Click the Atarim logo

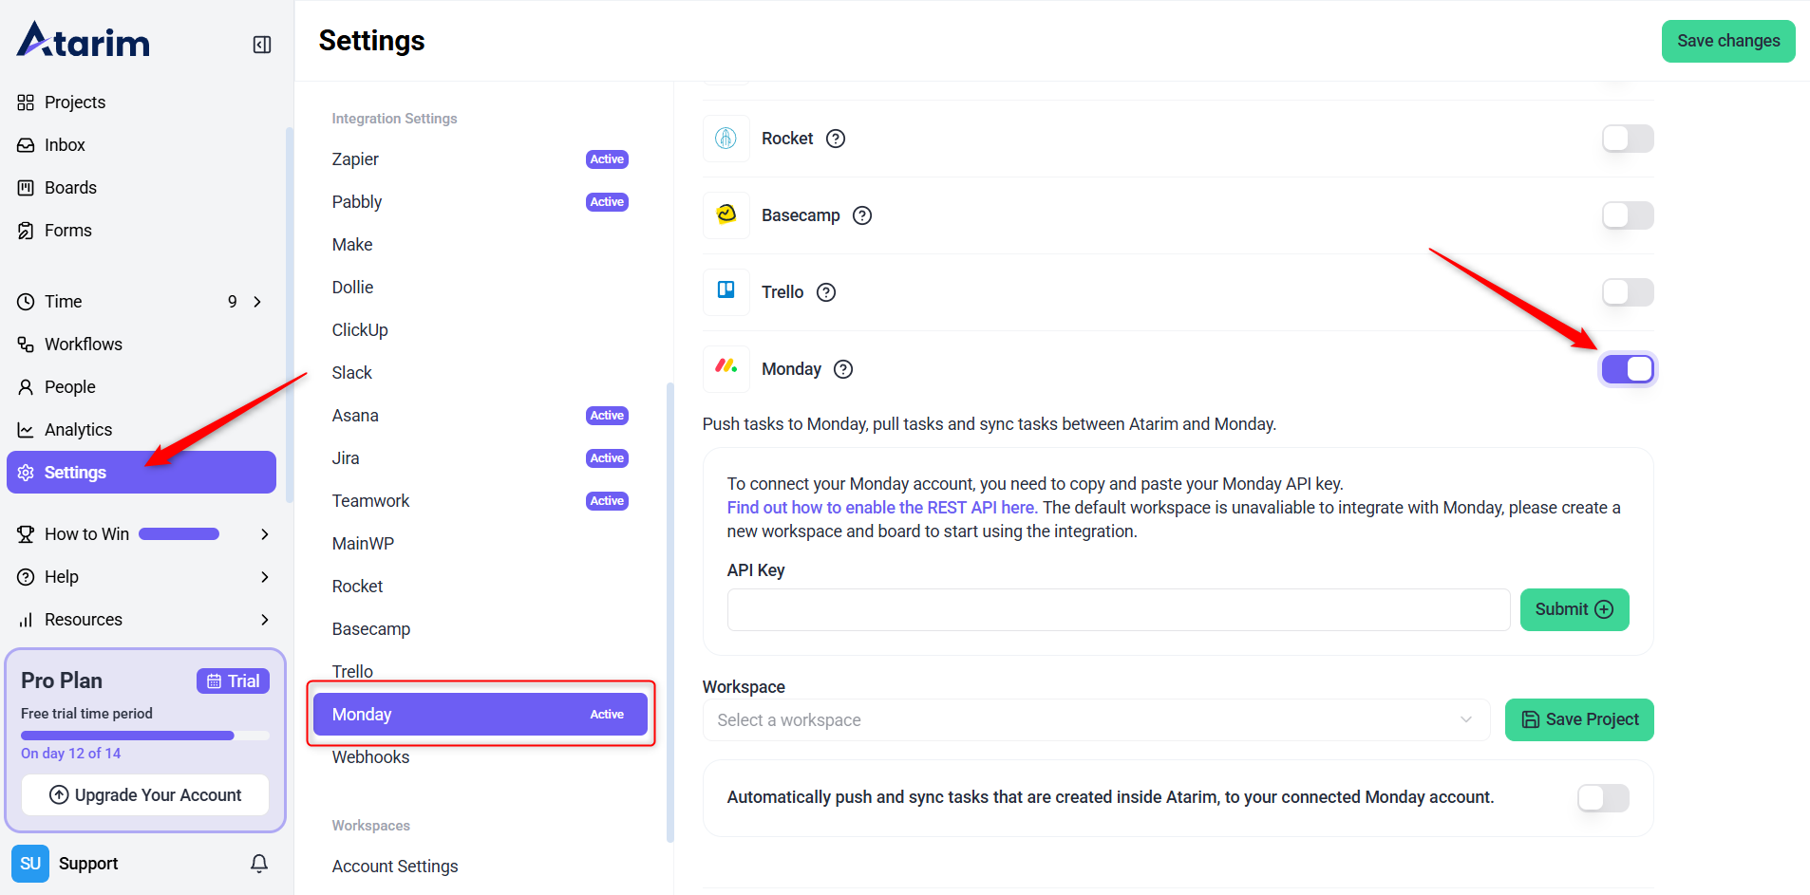point(84,41)
